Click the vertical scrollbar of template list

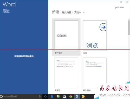[x=129, y=28]
